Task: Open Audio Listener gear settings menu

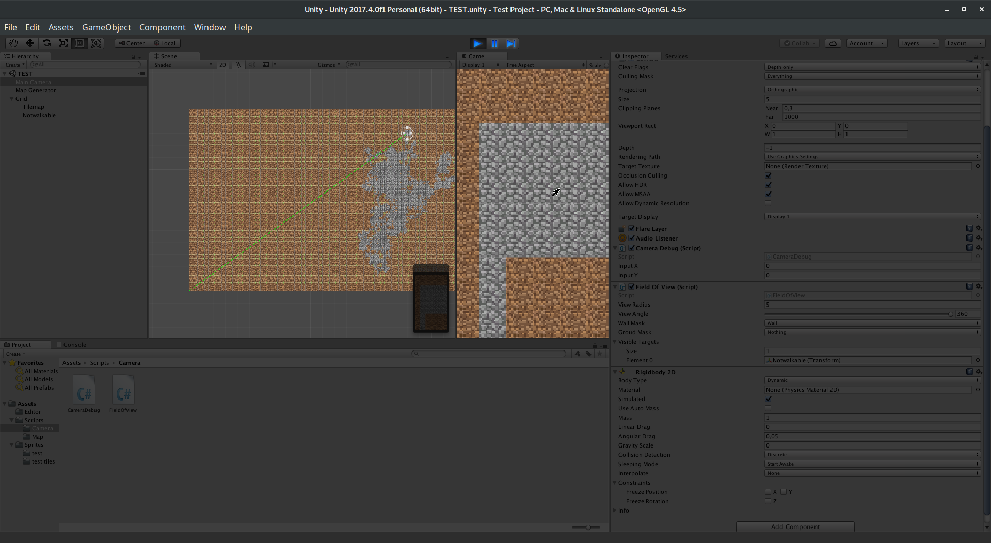Action: pos(978,238)
